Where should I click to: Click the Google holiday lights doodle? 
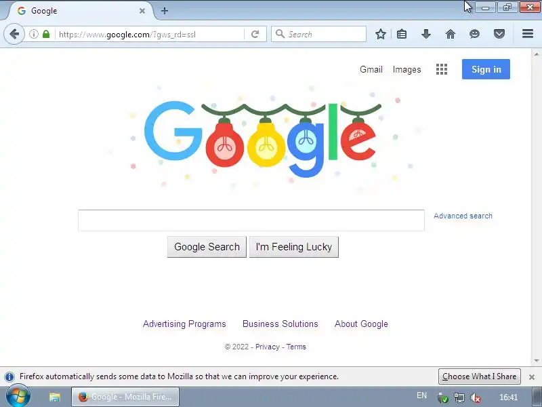tap(263, 138)
